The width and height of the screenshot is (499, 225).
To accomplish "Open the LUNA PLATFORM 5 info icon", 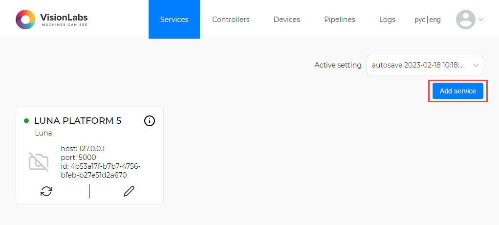I will (150, 121).
